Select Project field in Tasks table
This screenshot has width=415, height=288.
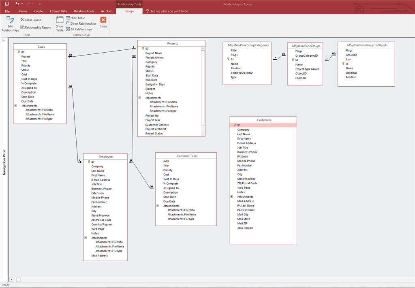[26, 57]
